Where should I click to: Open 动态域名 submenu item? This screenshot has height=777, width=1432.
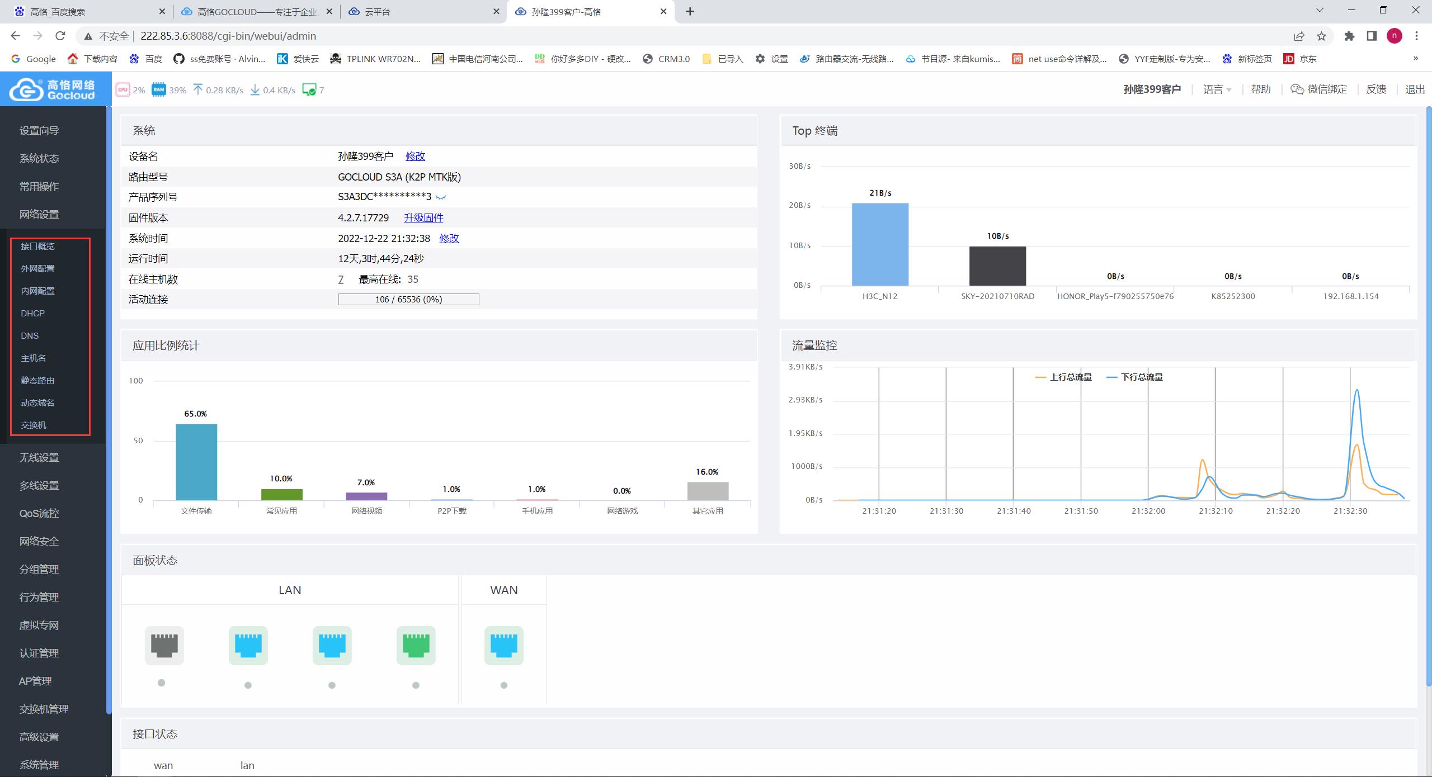point(37,402)
